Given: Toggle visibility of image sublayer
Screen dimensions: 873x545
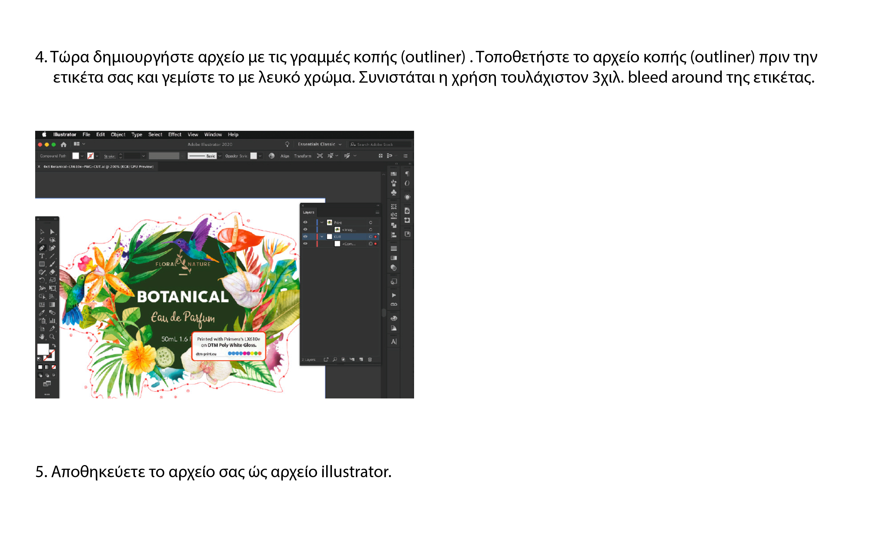Looking at the screenshot, I should pyautogui.click(x=305, y=230).
